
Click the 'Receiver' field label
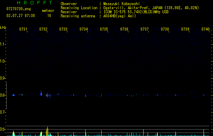tap(69, 12)
